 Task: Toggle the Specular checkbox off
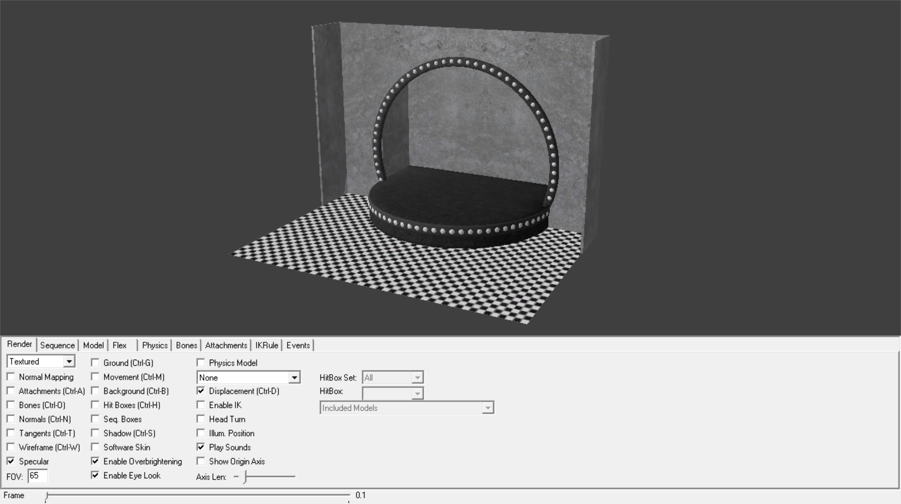point(11,461)
